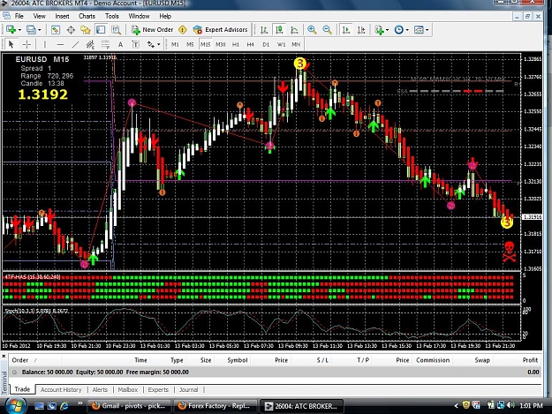The width and height of the screenshot is (552, 414).
Task: Toggle auto scroll chart icon
Action: coord(346,30)
